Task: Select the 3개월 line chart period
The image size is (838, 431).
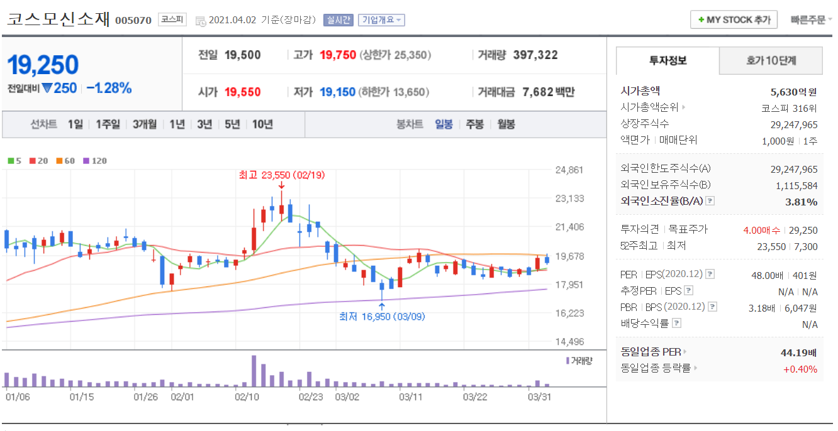Action: pyautogui.click(x=145, y=124)
